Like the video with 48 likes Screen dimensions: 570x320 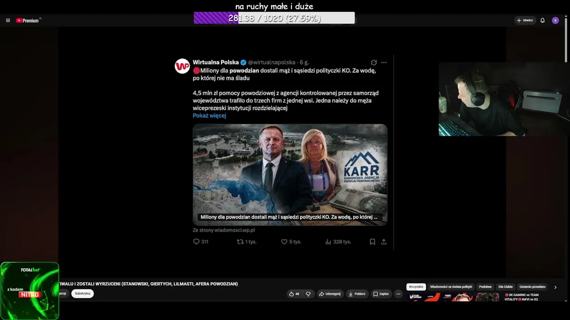pos(294,294)
